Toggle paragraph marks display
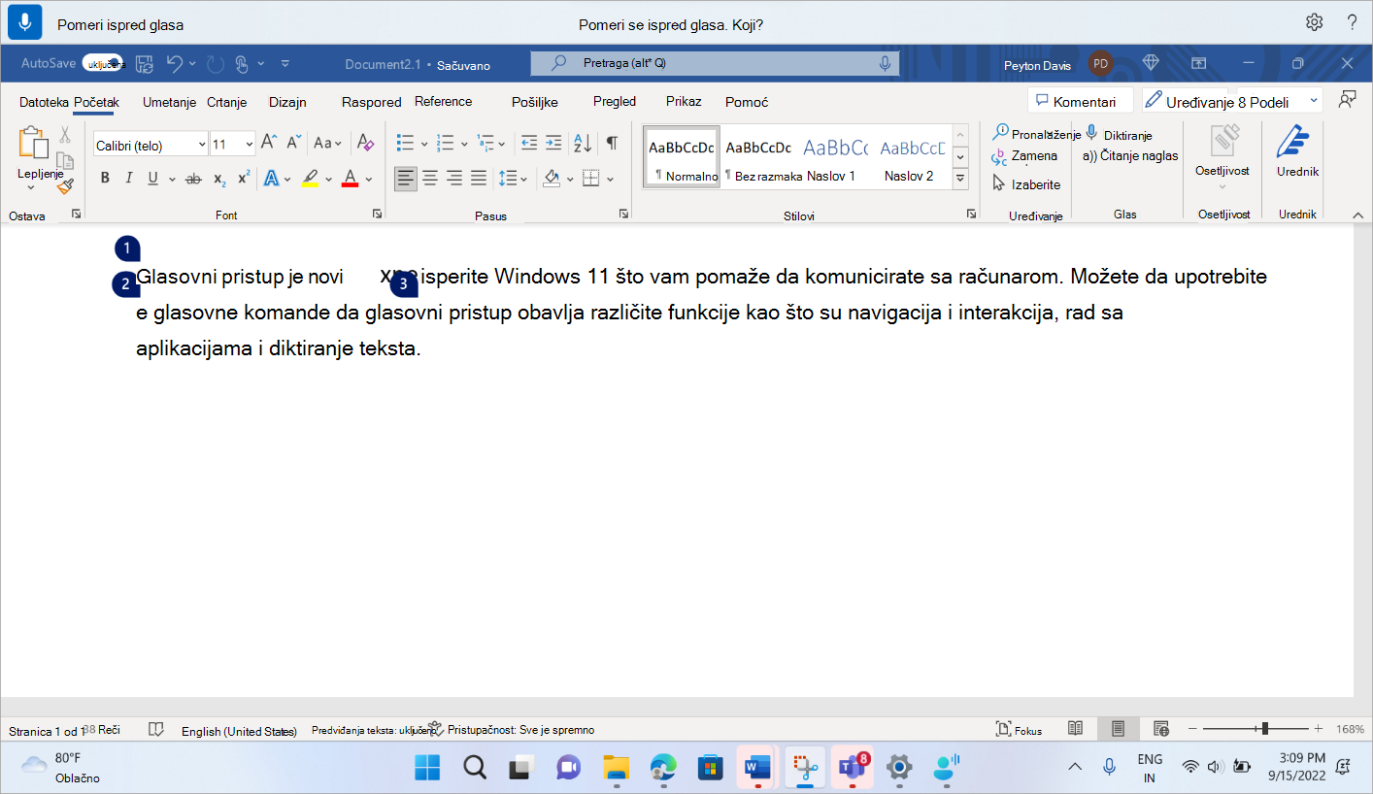1373x794 pixels. pyautogui.click(x=612, y=143)
